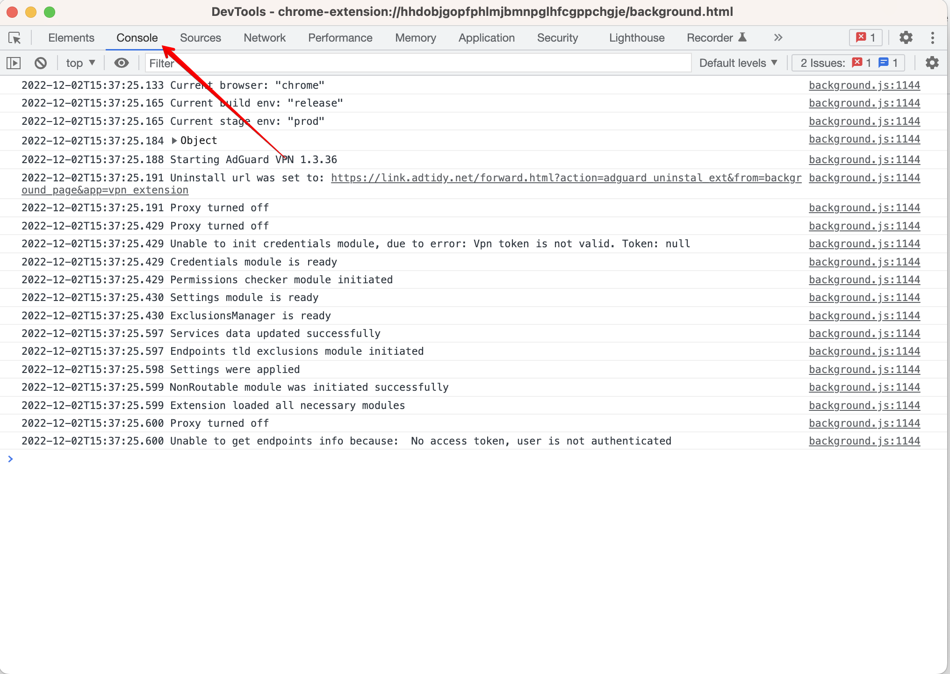Toggle the console messages filter eye
This screenshot has width=950, height=674.
[x=121, y=63]
